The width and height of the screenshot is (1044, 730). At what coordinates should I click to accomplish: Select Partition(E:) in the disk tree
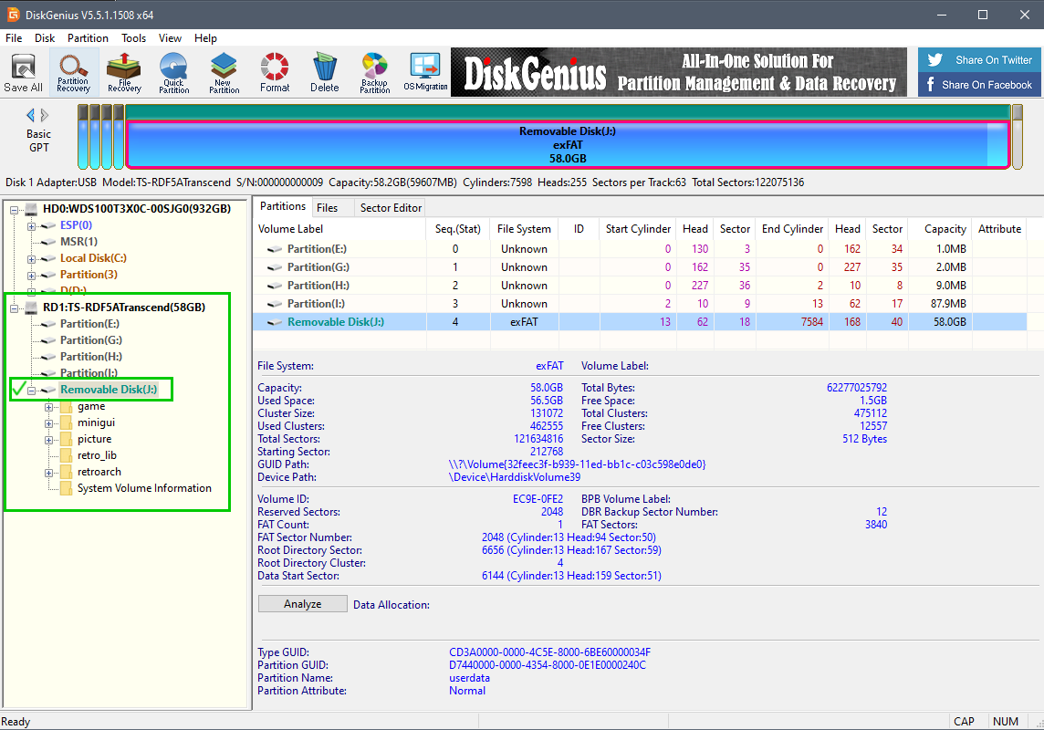coord(89,324)
